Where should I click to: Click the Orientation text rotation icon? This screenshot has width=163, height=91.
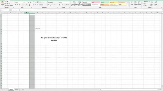point(40,2)
